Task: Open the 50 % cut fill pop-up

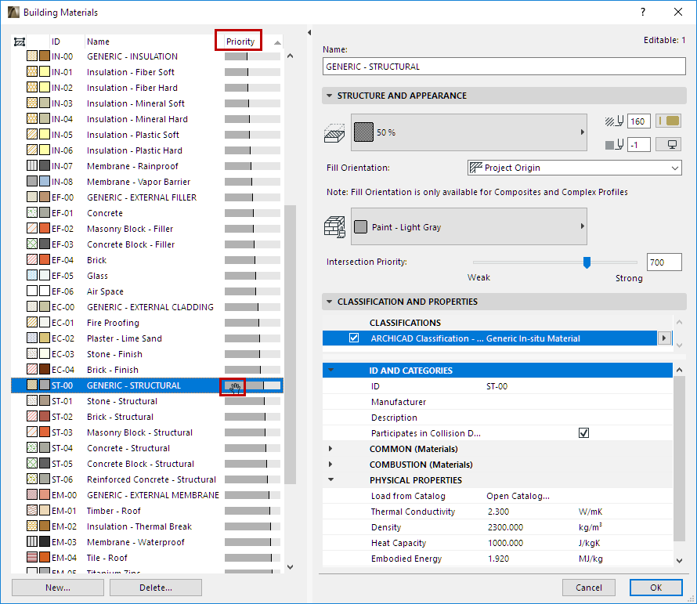Action: (x=469, y=132)
